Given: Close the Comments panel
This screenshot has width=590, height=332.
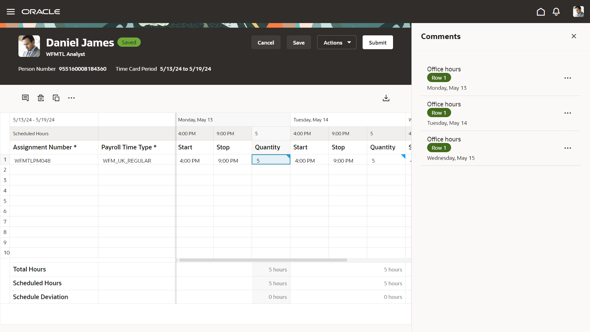Looking at the screenshot, I should (574, 36).
